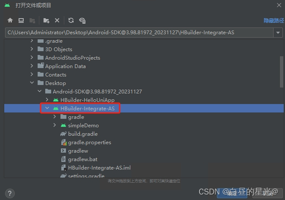This screenshot has height=200, width=285.
Task: Refresh the file tree
Action: [x=71, y=20]
